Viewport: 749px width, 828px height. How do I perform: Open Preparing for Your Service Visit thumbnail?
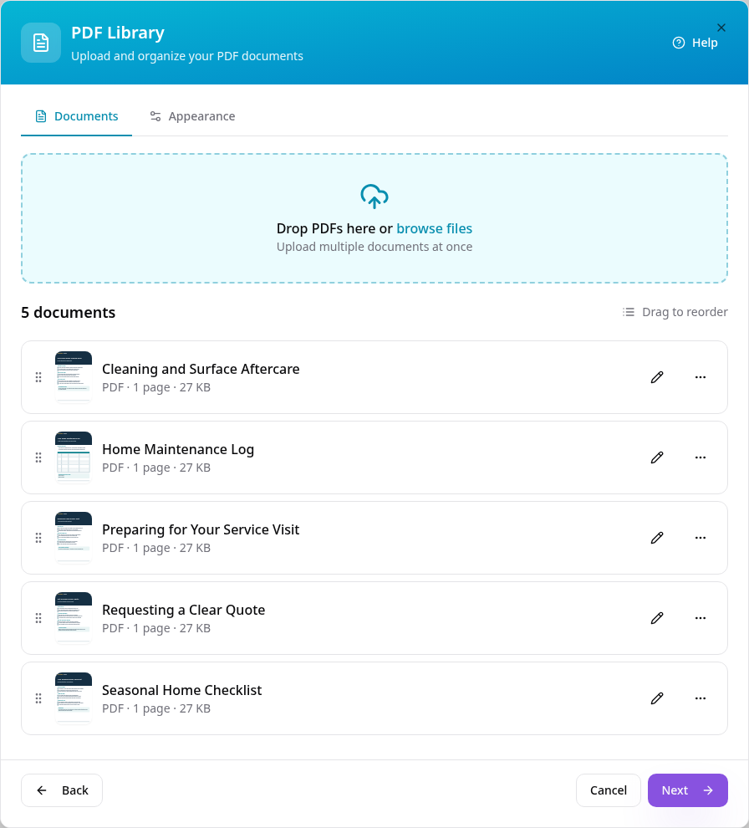pyautogui.click(x=74, y=538)
